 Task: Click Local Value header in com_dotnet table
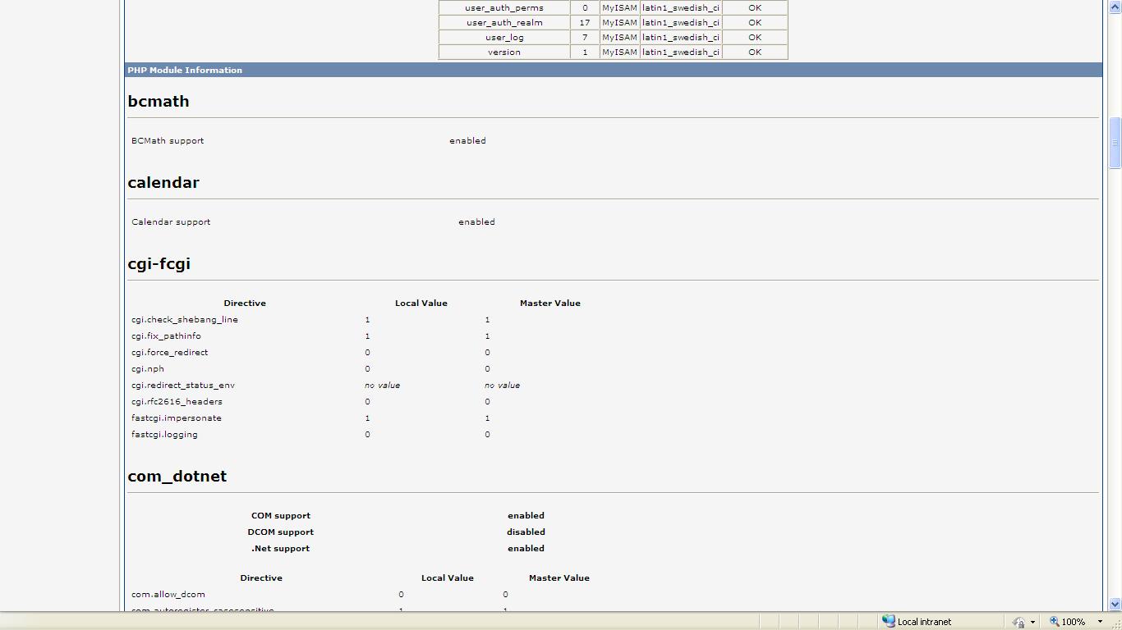448,577
